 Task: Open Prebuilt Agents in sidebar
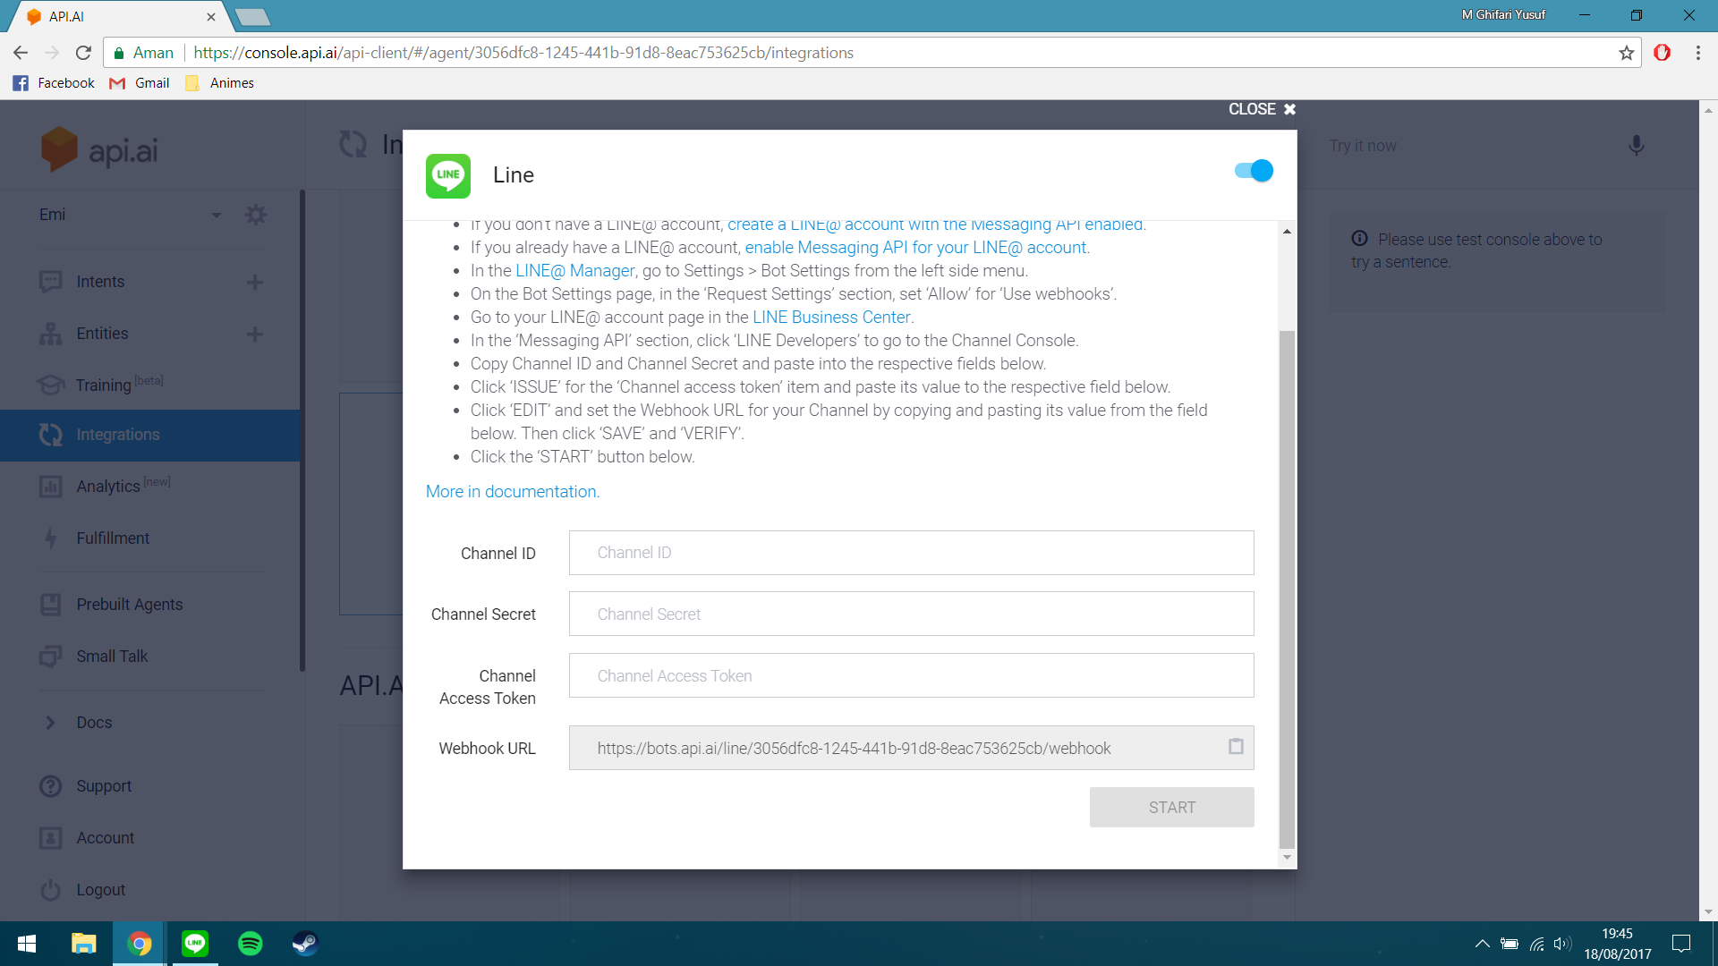(x=129, y=605)
